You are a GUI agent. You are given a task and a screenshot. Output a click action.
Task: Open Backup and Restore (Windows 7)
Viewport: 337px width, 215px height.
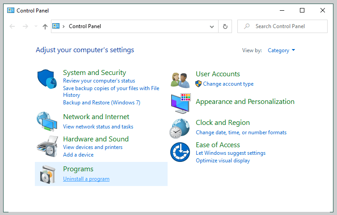tap(101, 103)
